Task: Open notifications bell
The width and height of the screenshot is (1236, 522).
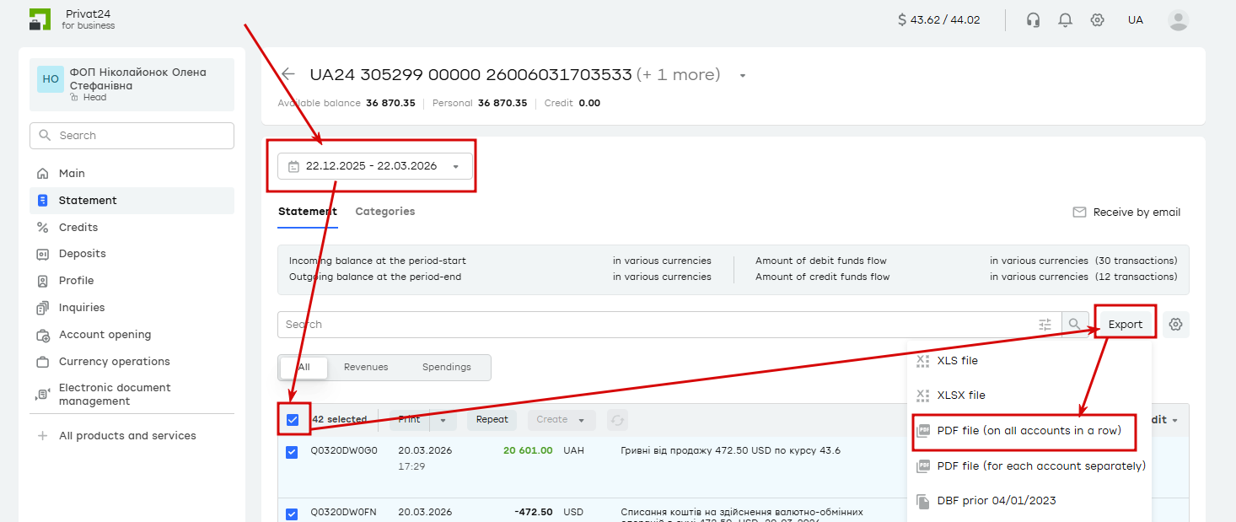Action: (x=1066, y=20)
